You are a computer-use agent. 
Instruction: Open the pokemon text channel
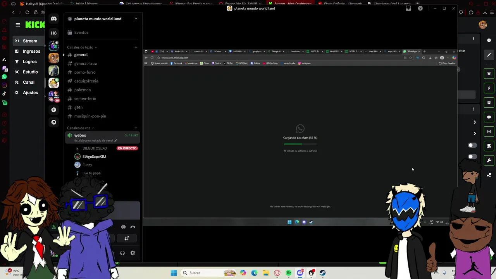(102, 90)
